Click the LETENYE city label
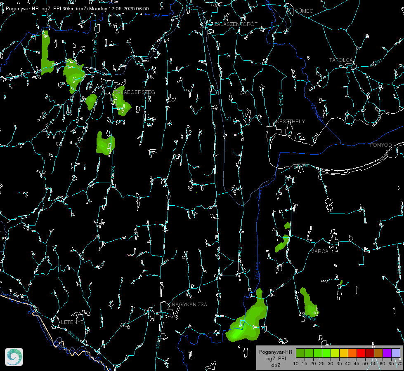This screenshot has width=404, height=371. [72, 322]
